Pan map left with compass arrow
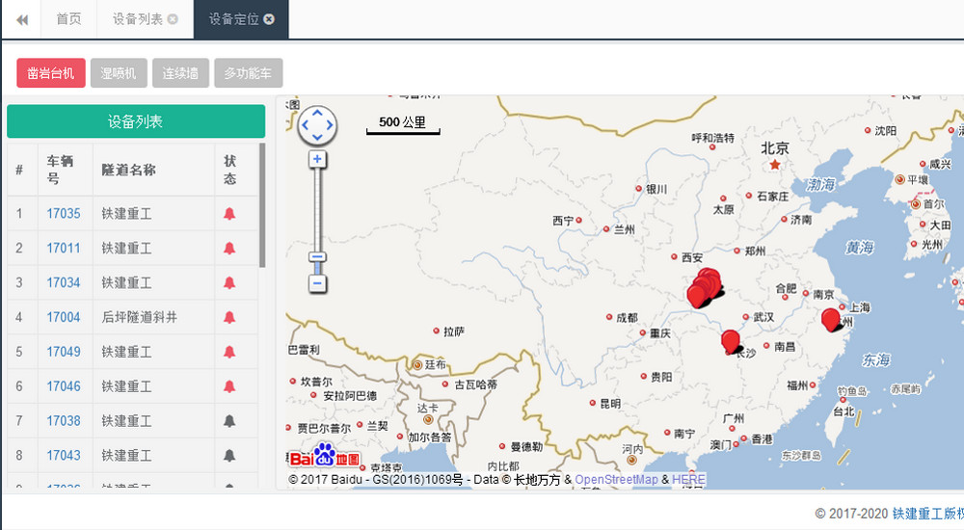This screenshot has height=530, width=964. click(305, 125)
